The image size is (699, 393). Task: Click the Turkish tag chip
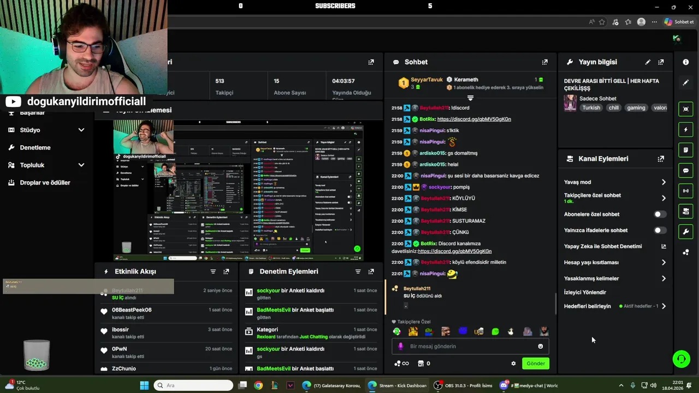coord(591,108)
